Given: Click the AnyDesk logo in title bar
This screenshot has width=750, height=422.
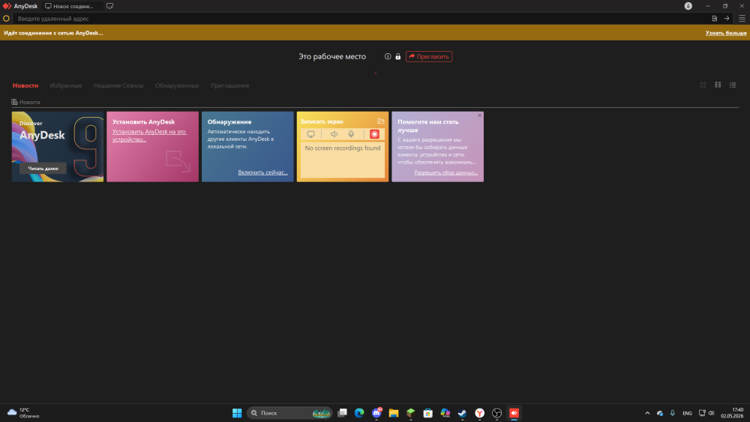Looking at the screenshot, I should [x=7, y=6].
